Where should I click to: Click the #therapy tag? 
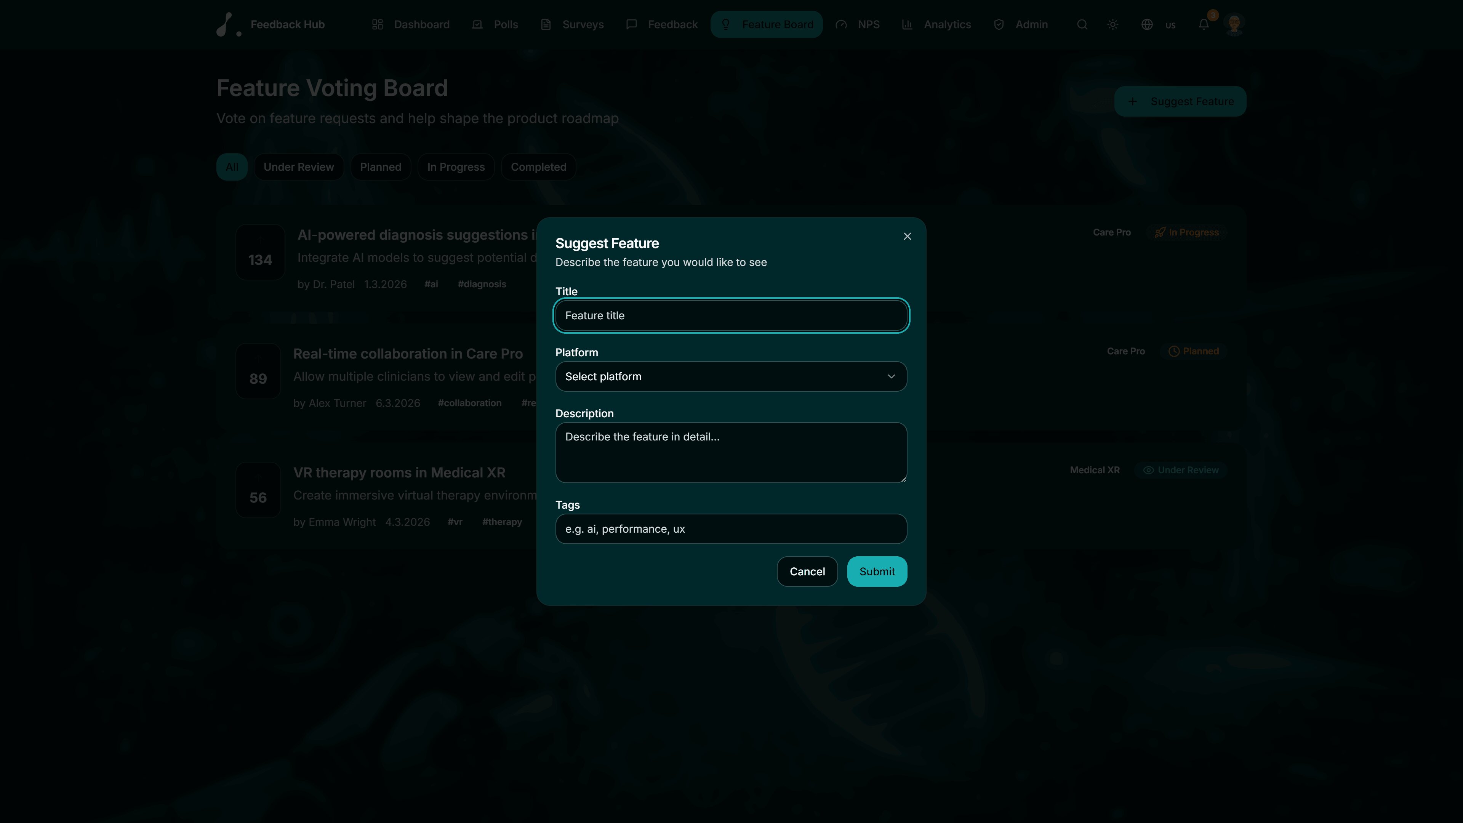pyautogui.click(x=502, y=522)
